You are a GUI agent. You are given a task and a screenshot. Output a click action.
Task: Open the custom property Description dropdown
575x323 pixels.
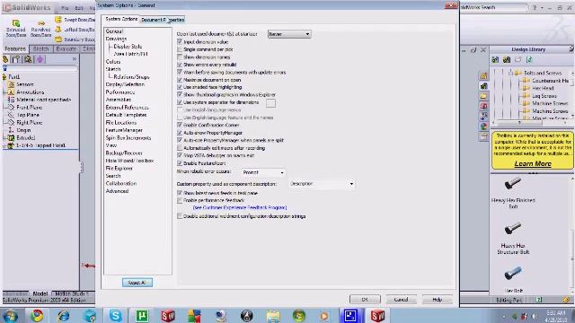pyautogui.click(x=322, y=183)
